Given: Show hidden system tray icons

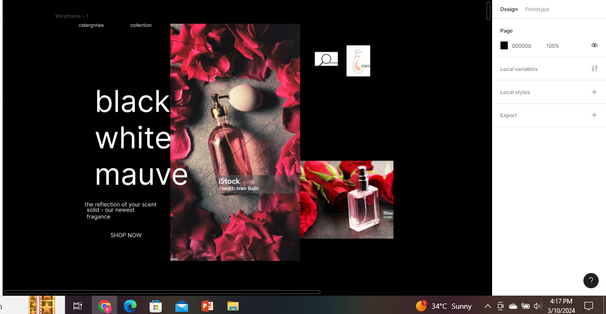Looking at the screenshot, I should pyautogui.click(x=488, y=306).
